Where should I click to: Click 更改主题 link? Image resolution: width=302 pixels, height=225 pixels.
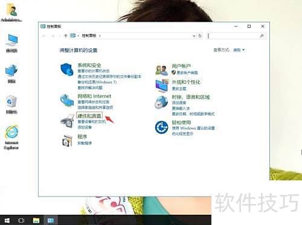179,89
